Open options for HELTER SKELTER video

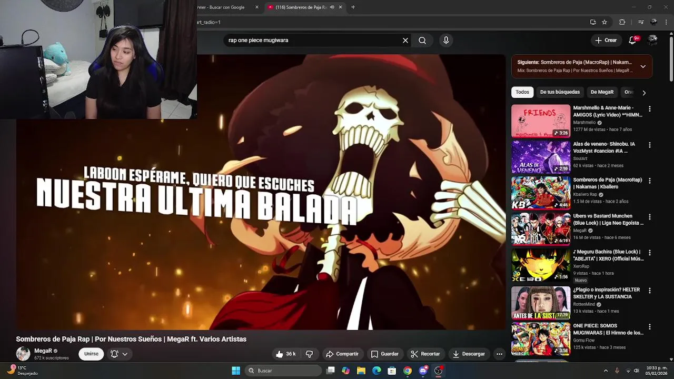point(650,291)
